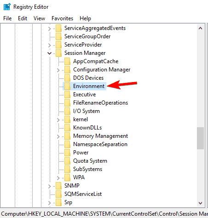
Task: Click the ServiceGroupOrder folder icon
Action: [x=58, y=36]
